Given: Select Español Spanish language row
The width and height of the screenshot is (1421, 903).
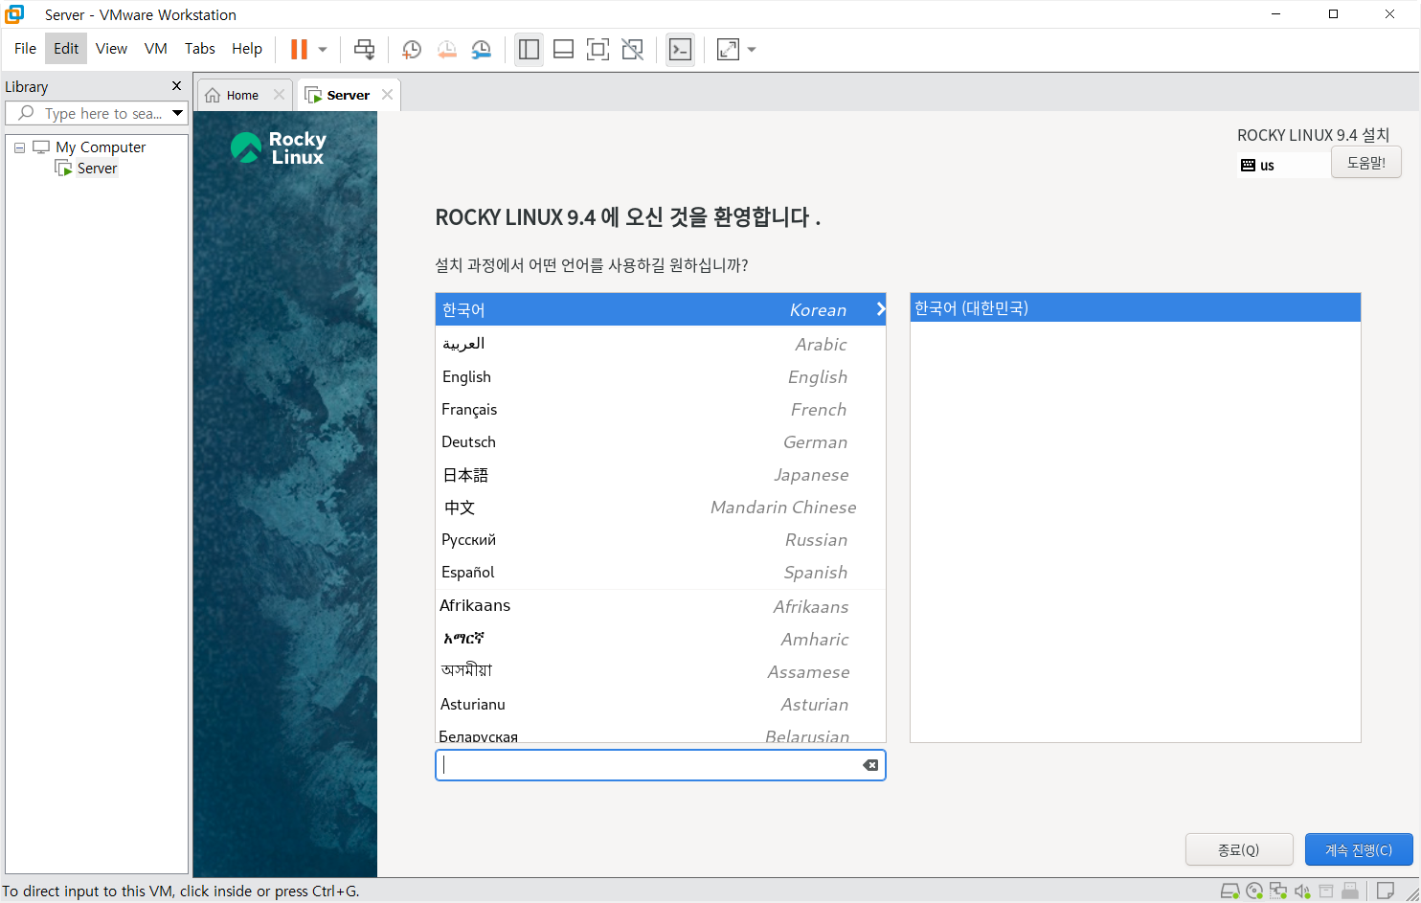Looking at the screenshot, I should coord(661,572).
